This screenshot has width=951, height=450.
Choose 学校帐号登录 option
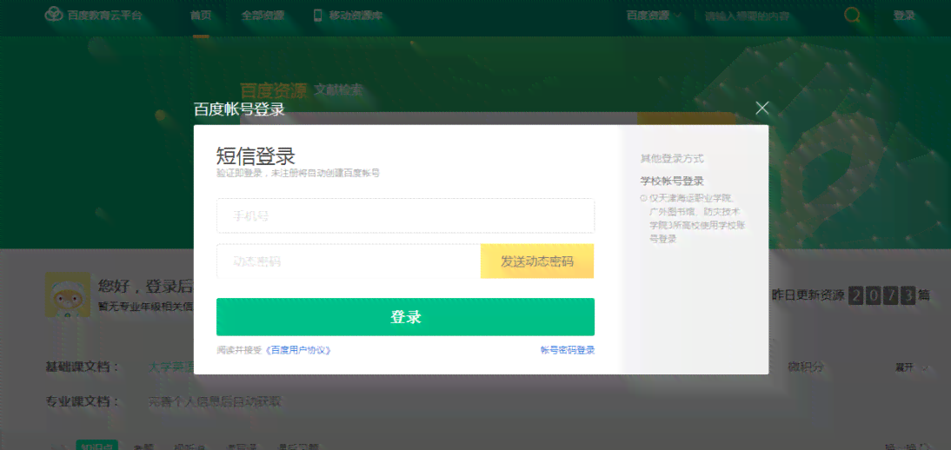[671, 181]
